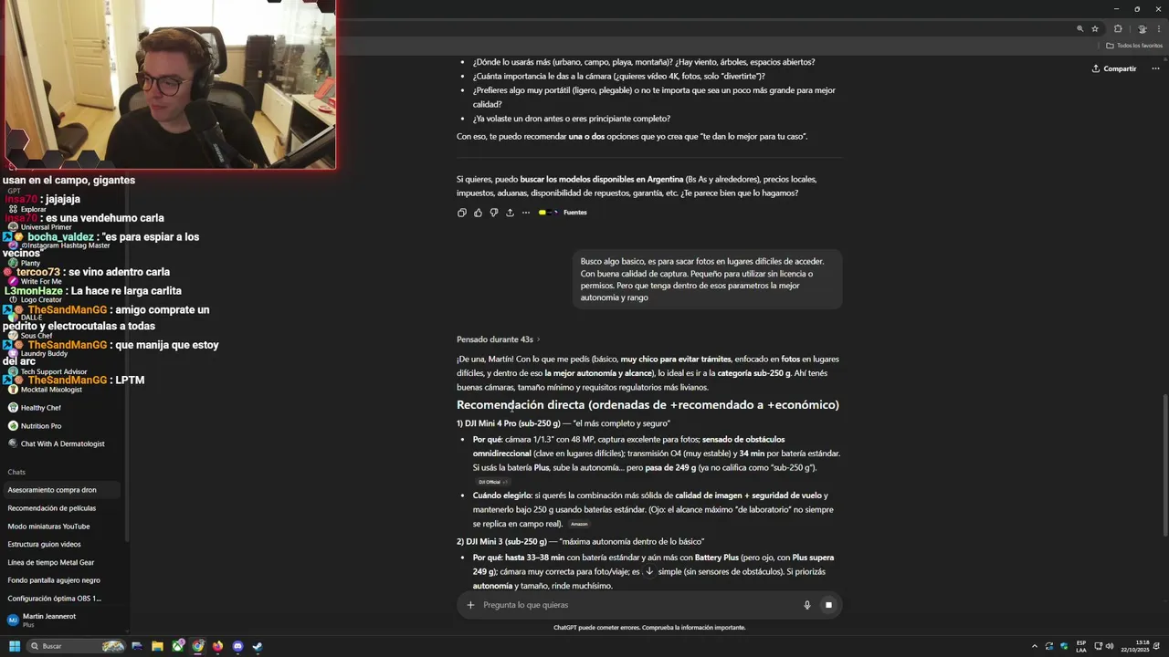Open 'Línea de tiempo Metal Gear' chat

click(60, 562)
